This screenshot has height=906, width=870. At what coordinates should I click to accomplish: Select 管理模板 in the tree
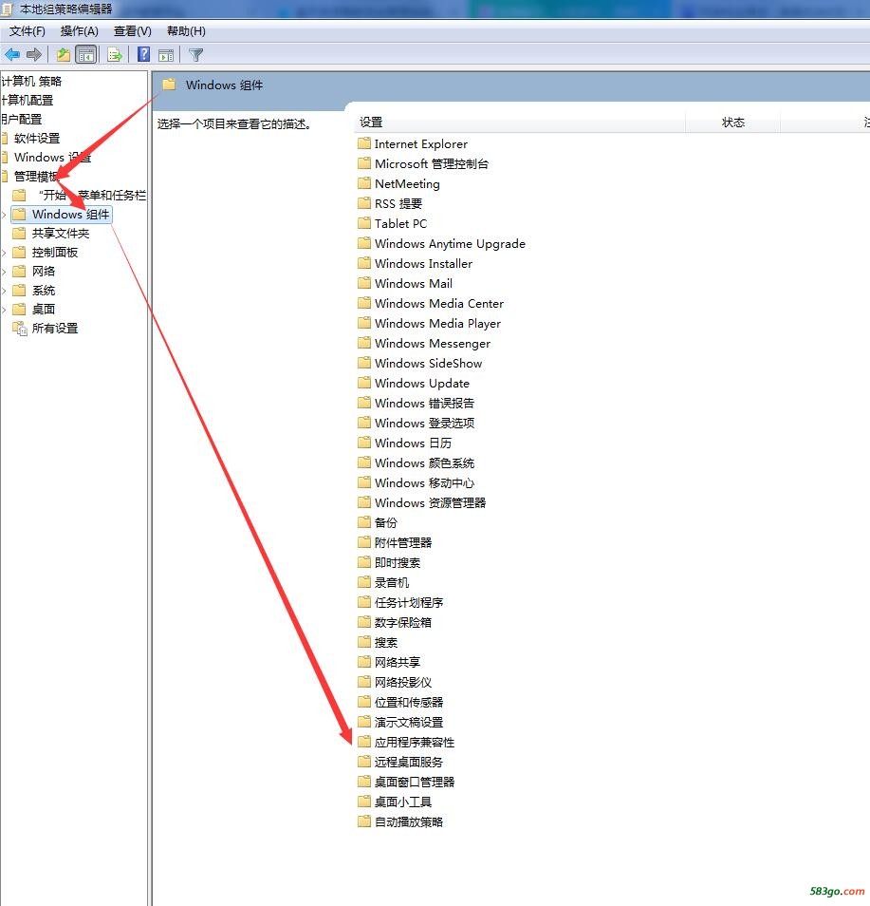36,177
